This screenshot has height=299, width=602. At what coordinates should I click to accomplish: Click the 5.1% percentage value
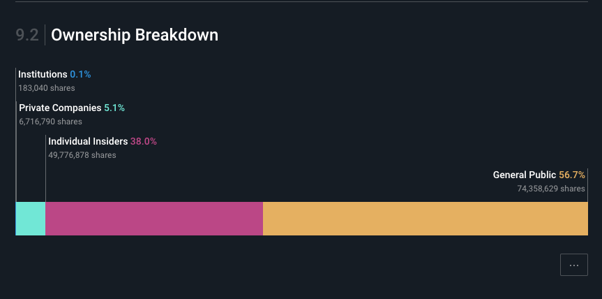tap(114, 108)
